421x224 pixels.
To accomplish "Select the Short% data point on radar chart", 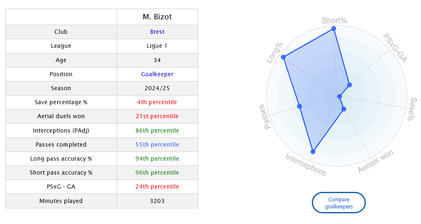I will [334, 28].
